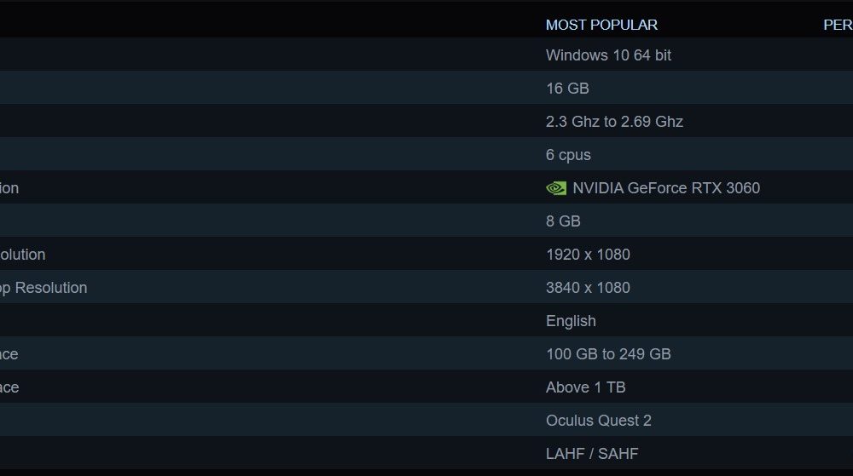The image size is (853, 476).
Task: Open the 1920 x 1080 resolution row
Action: 426,254
